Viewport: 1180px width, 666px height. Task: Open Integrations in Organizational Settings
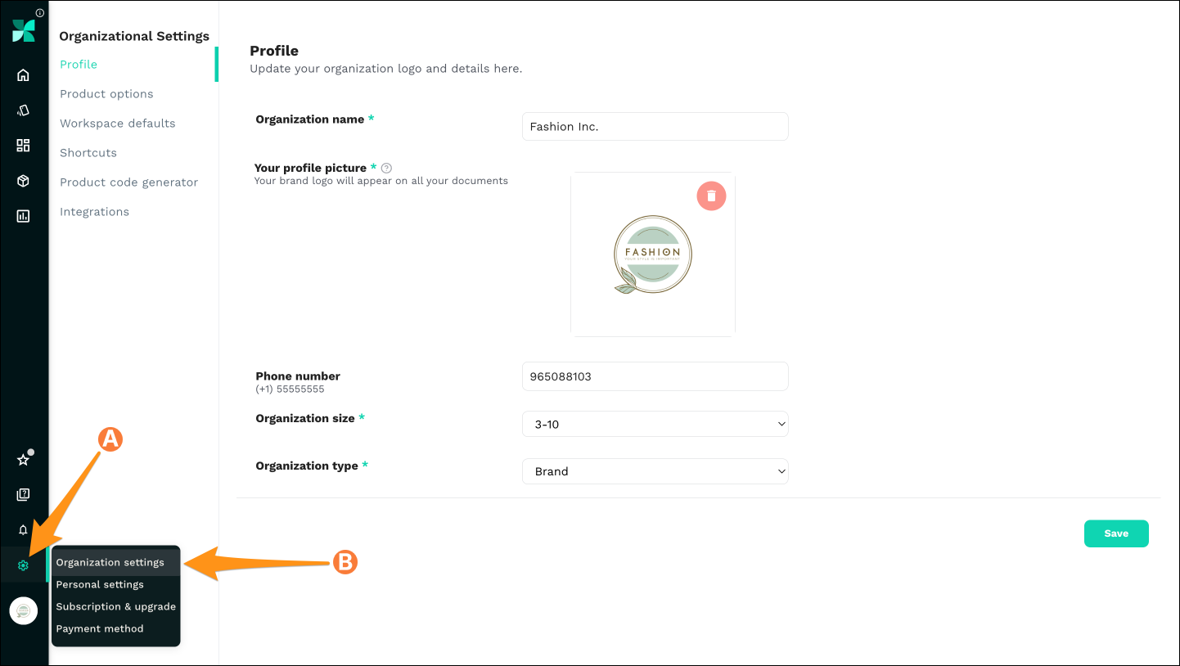(94, 211)
